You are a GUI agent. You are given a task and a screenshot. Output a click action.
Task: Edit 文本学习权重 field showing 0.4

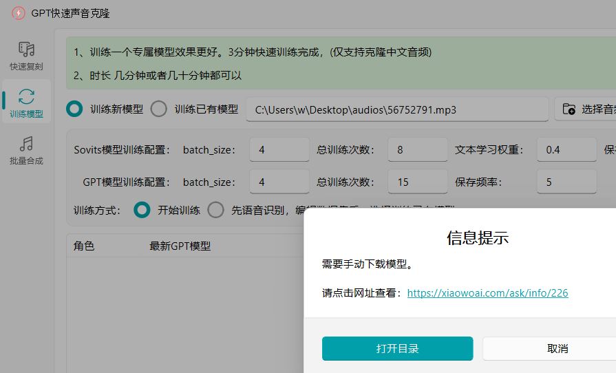point(566,149)
